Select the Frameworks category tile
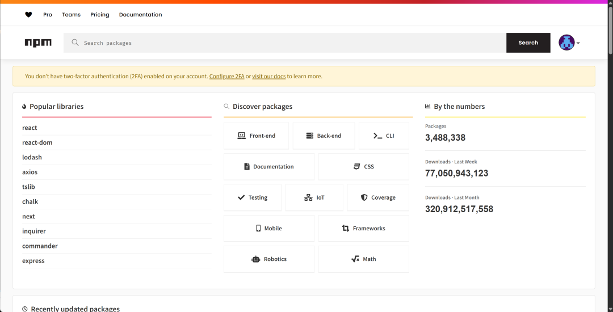Image resolution: width=613 pixels, height=312 pixels. (364, 229)
